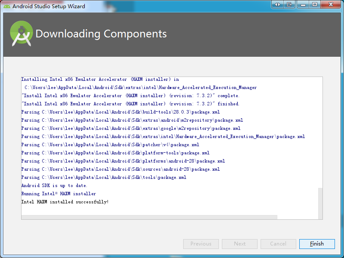The width and height of the screenshot is (344, 258).
Task: Click the Parsing platforms\android-28 line
Action: pyautogui.click(x=123, y=161)
